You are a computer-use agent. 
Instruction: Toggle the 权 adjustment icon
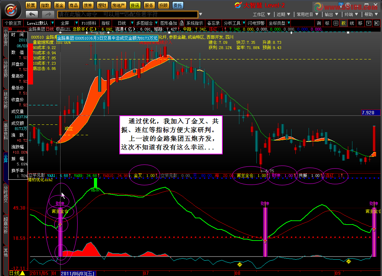(343, 23)
